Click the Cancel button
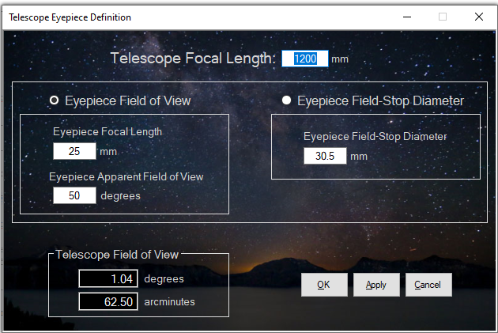This screenshot has height=333, width=498. 428,285
